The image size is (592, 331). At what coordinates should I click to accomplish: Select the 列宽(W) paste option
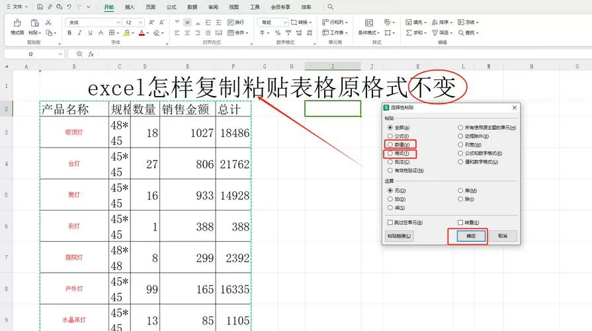[x=460, y=145]
